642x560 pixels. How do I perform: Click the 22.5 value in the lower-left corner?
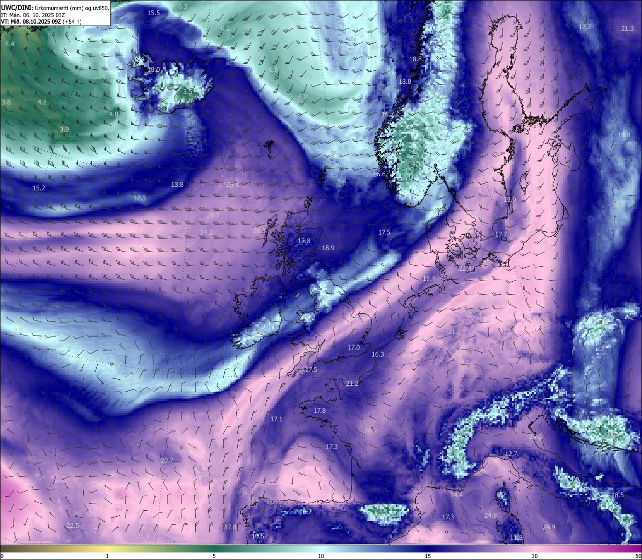click(x=73, y=525)
